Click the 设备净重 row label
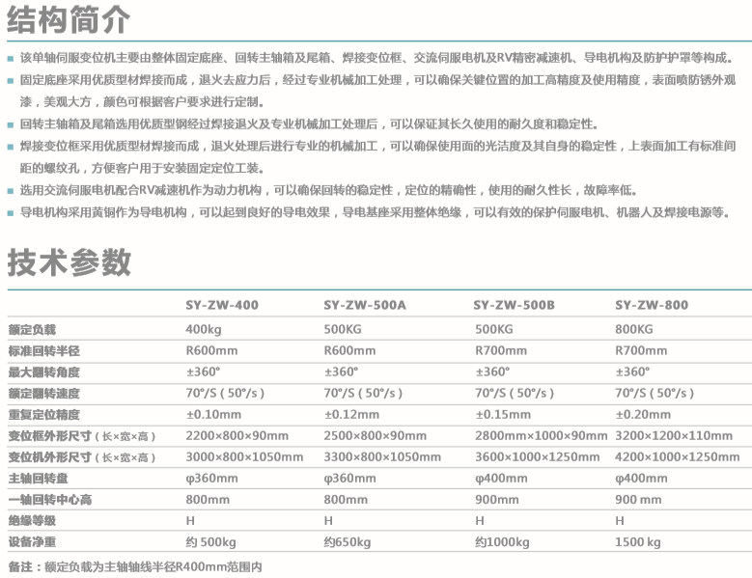Screen dimensions: 752x578 [32, 542]
